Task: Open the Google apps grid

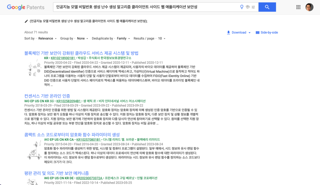Action: tap(298, 7)
